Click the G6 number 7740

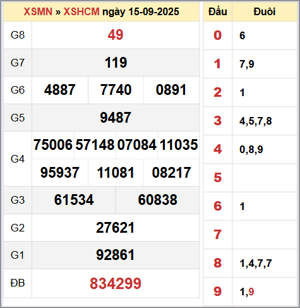[x=116, y=90]
